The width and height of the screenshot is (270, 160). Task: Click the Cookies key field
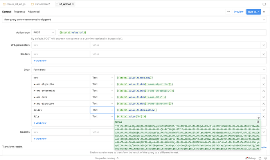[61, 132]
